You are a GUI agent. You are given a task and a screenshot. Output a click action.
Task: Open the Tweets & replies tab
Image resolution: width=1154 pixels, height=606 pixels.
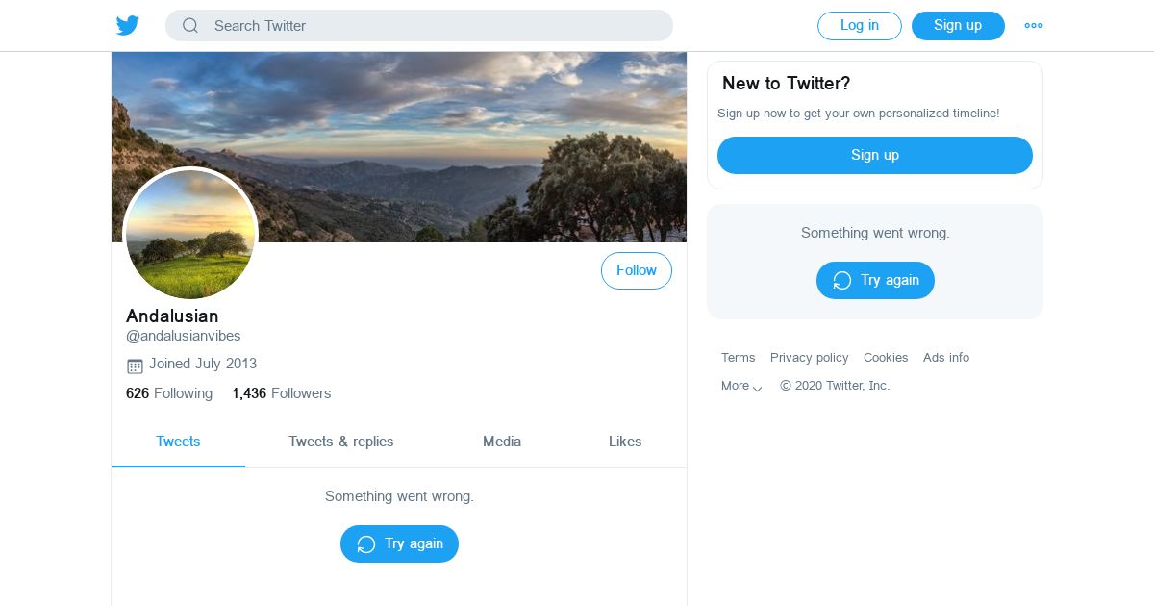341,442
